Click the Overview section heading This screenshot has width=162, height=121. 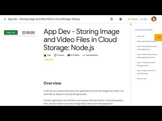[x=52, y=83]
